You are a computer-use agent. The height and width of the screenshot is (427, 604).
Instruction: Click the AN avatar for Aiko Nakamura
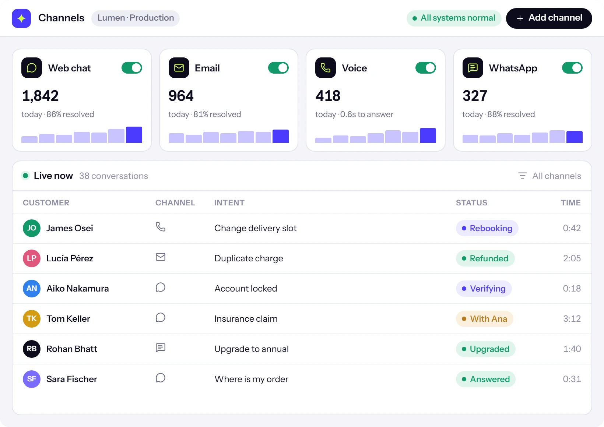click(x=32, y=289)
